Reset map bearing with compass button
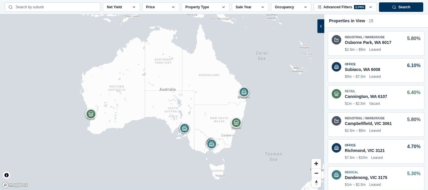428x190 pixels. click(316, 183)
